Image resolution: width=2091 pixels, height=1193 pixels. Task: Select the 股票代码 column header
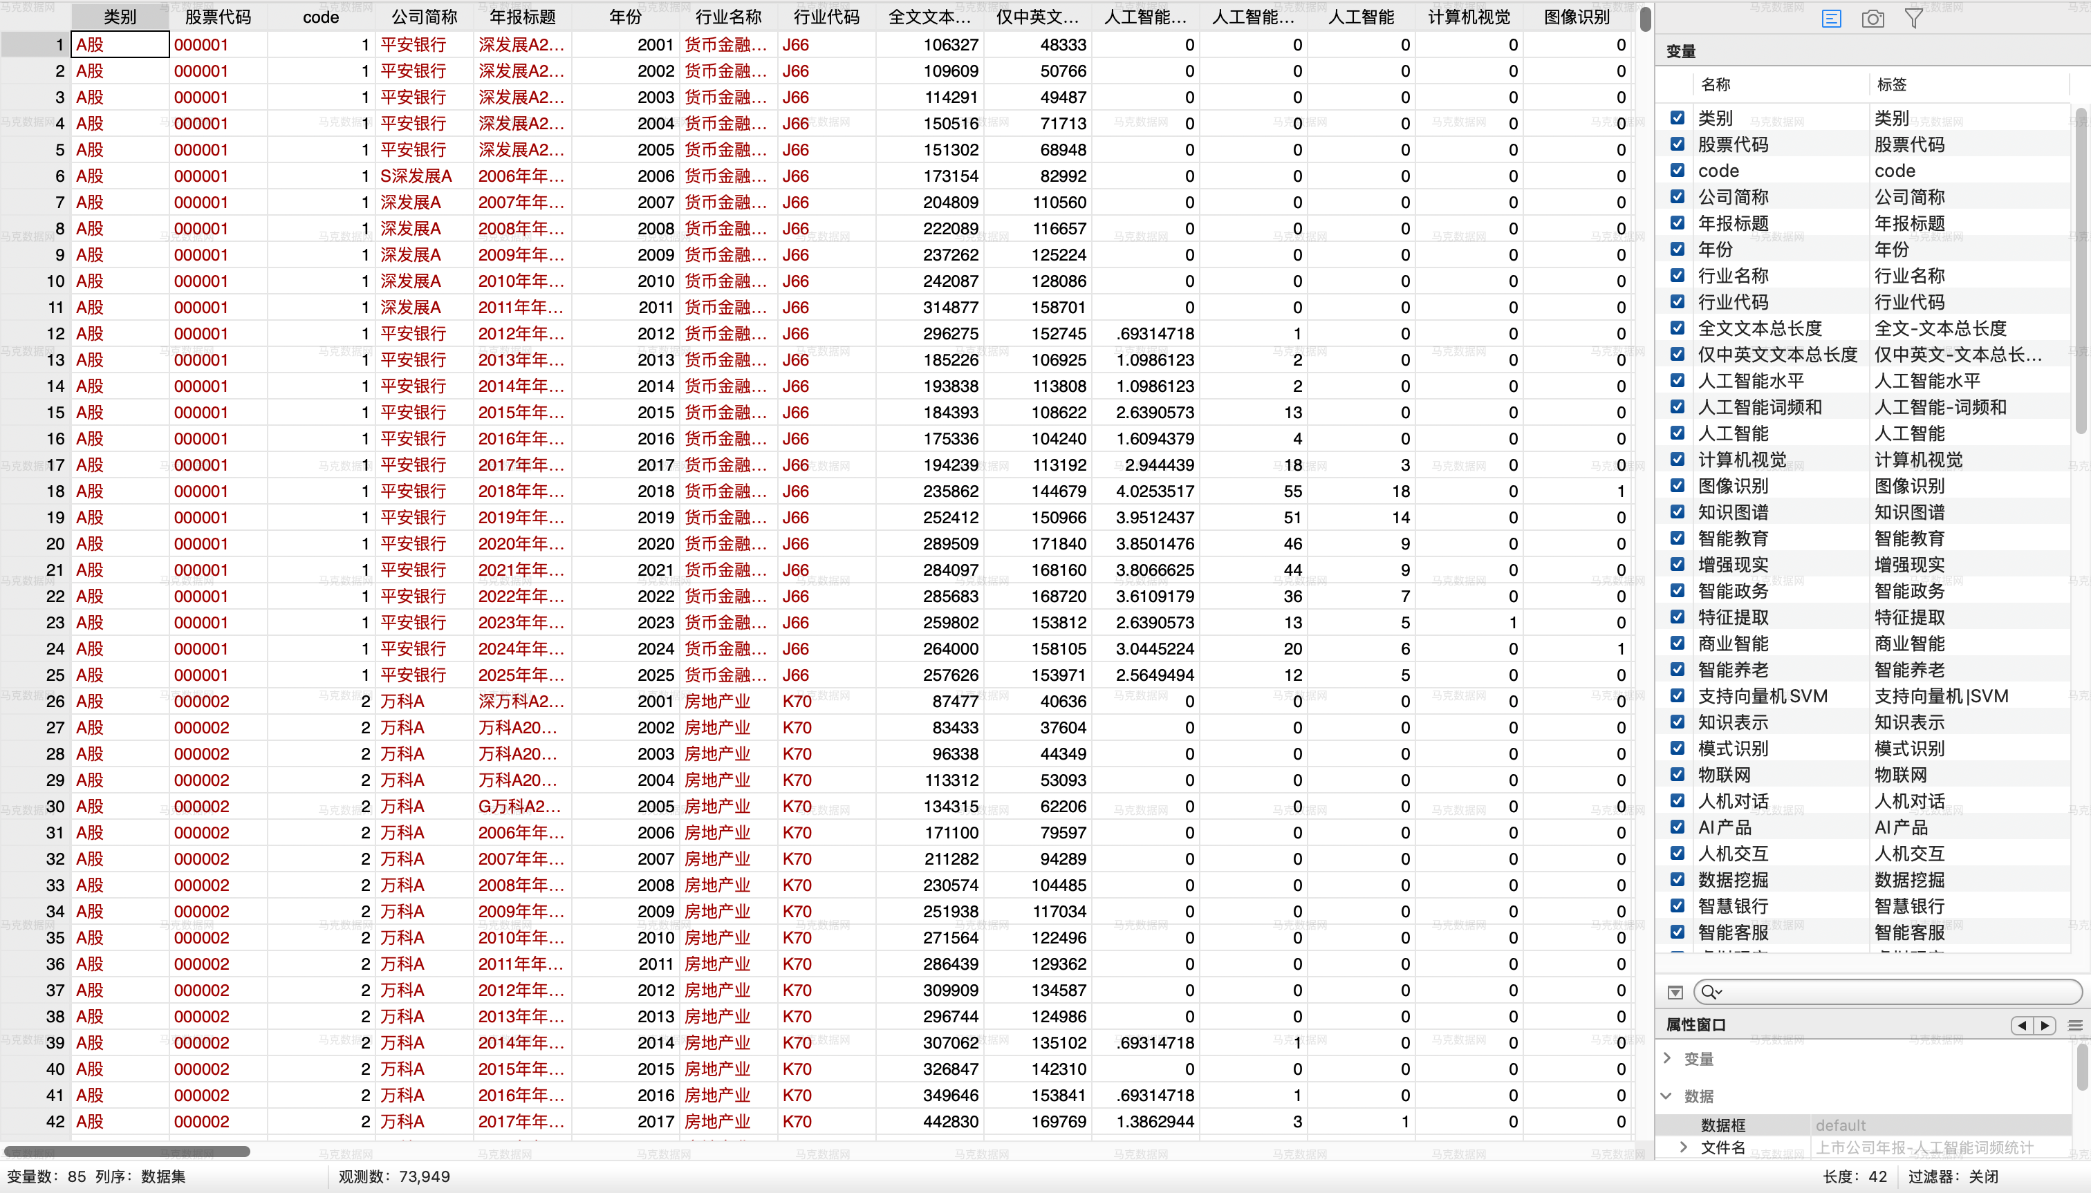point(218,17)
